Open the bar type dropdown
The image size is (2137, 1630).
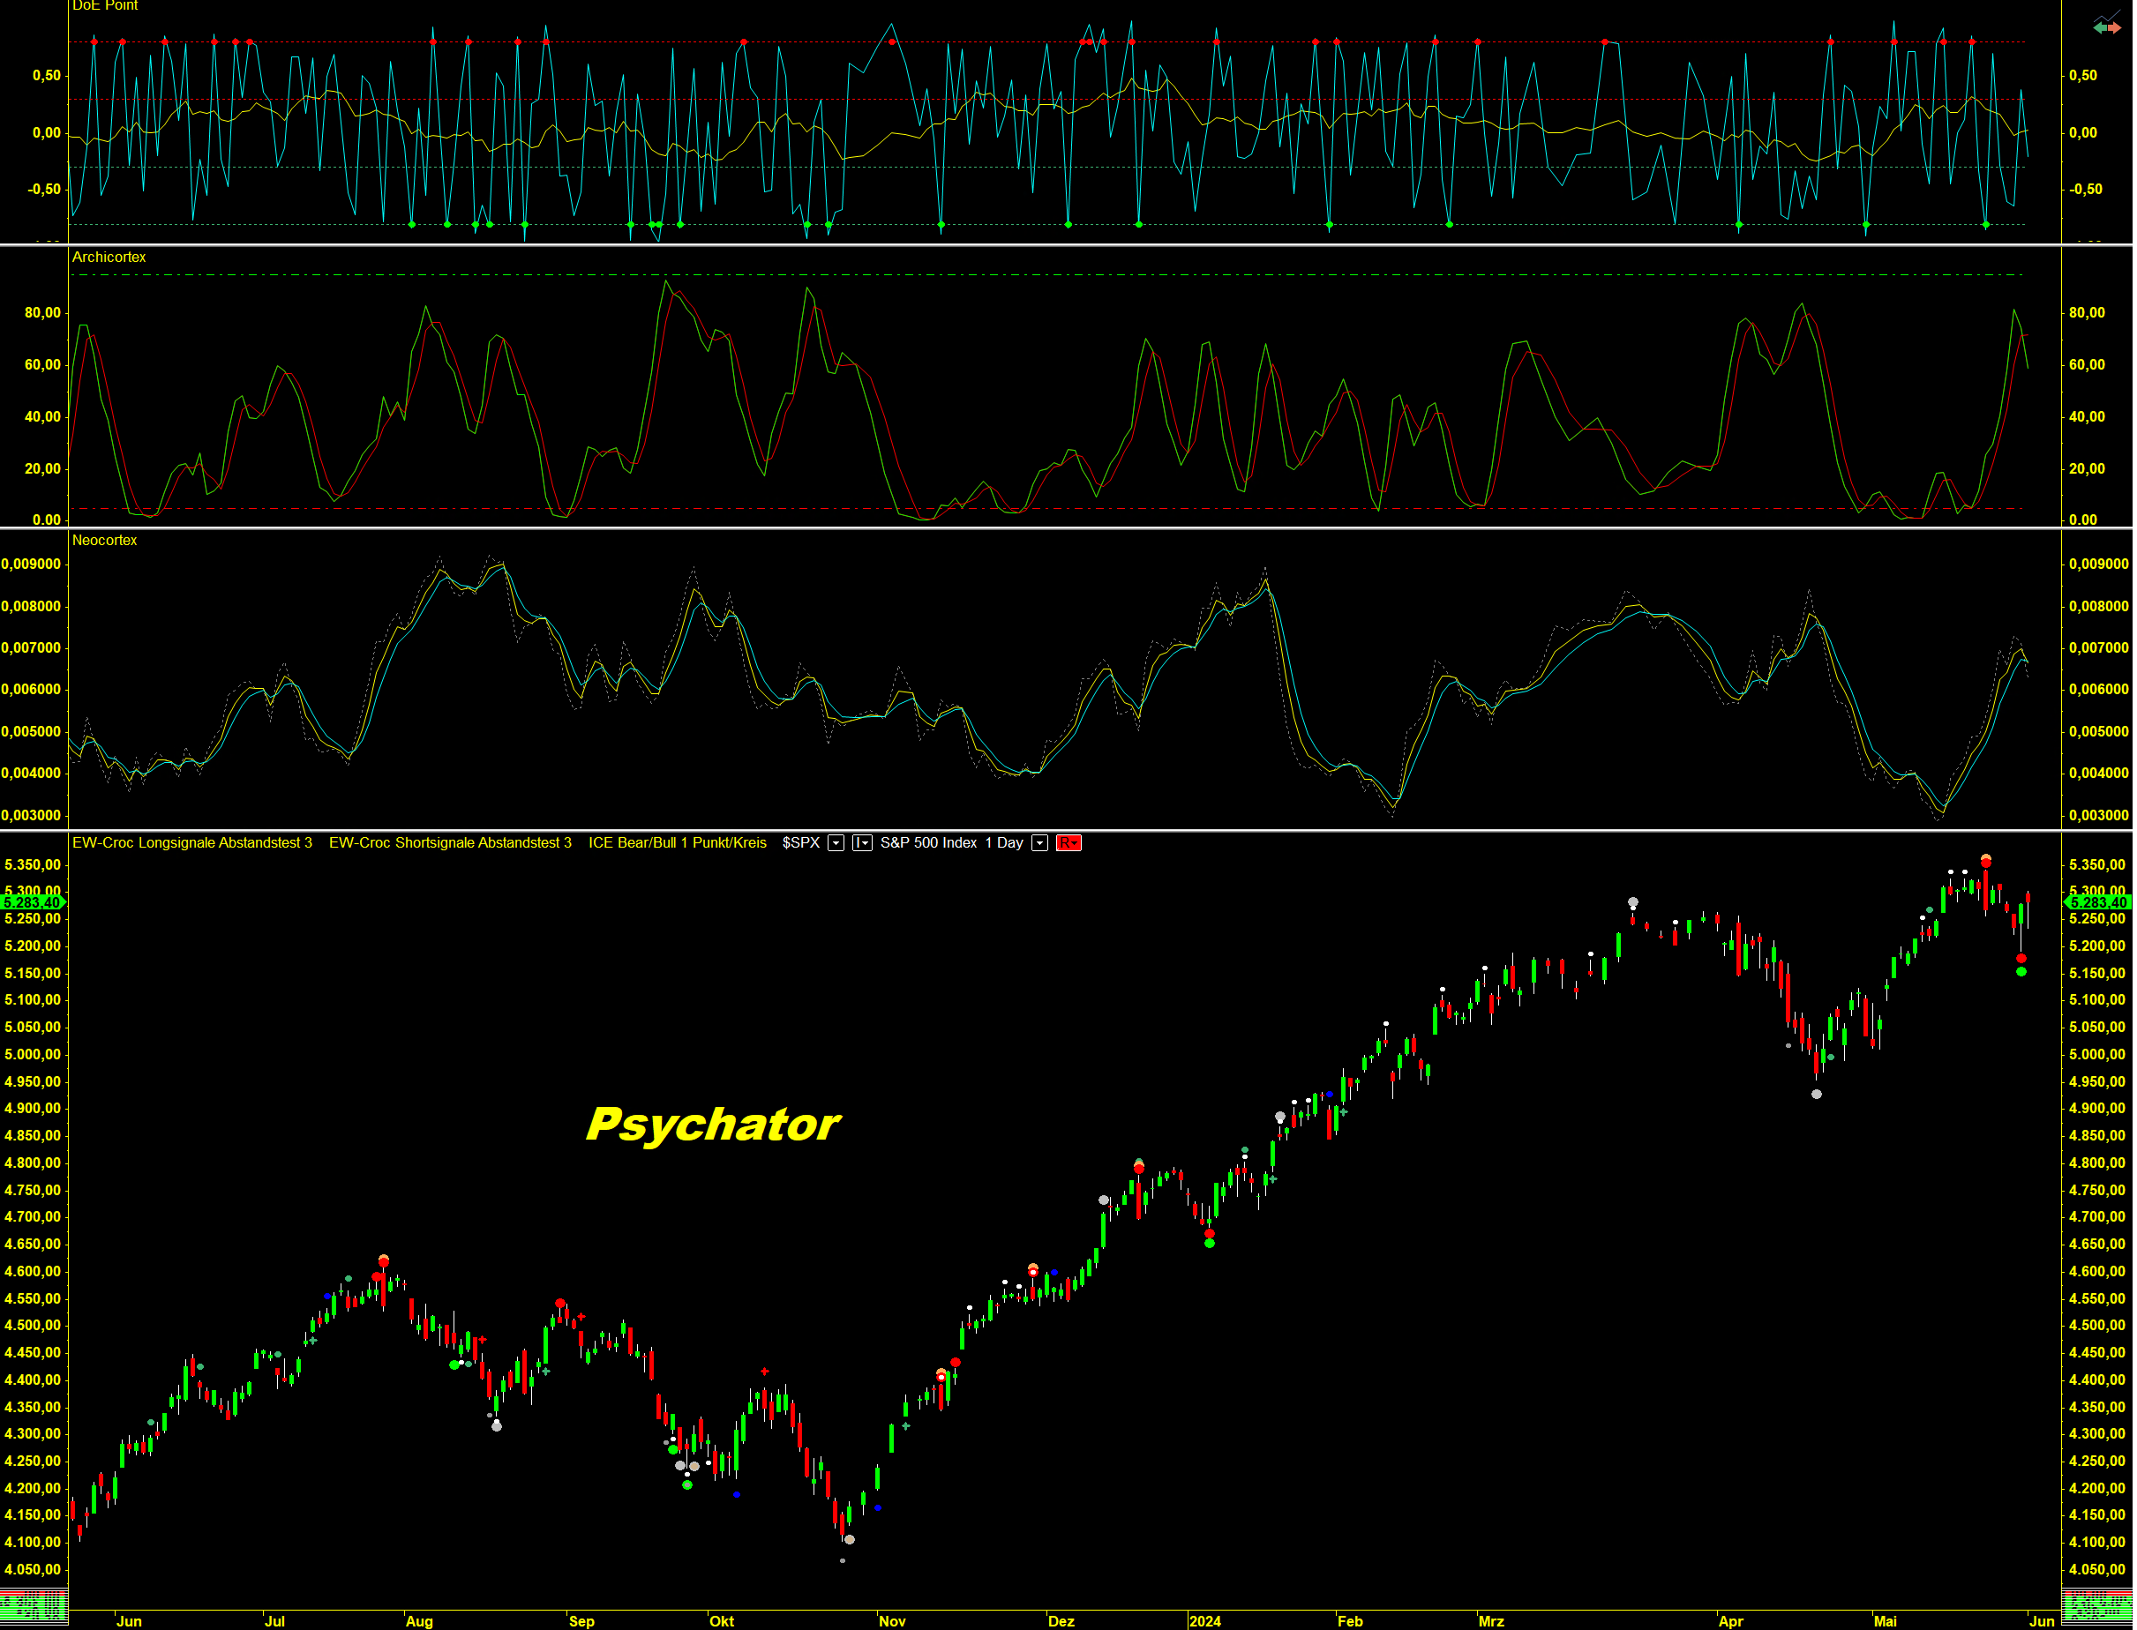pyautogui.click(x=862, y=843)
